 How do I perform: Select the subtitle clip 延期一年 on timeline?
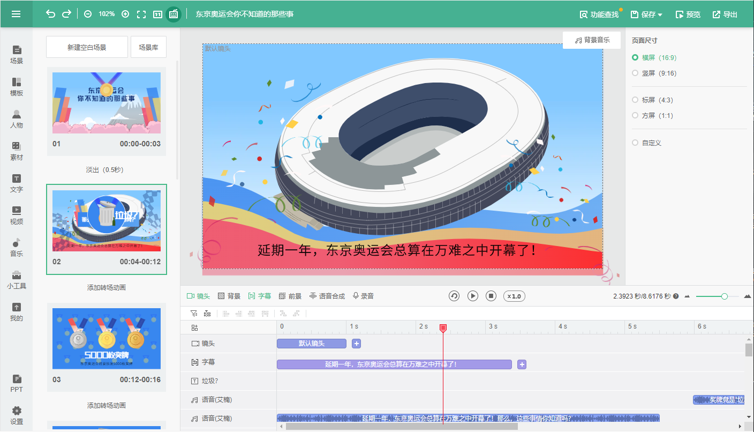(394, 364)
